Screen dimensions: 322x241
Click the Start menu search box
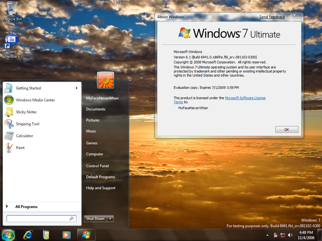click(x=38, y=219)
